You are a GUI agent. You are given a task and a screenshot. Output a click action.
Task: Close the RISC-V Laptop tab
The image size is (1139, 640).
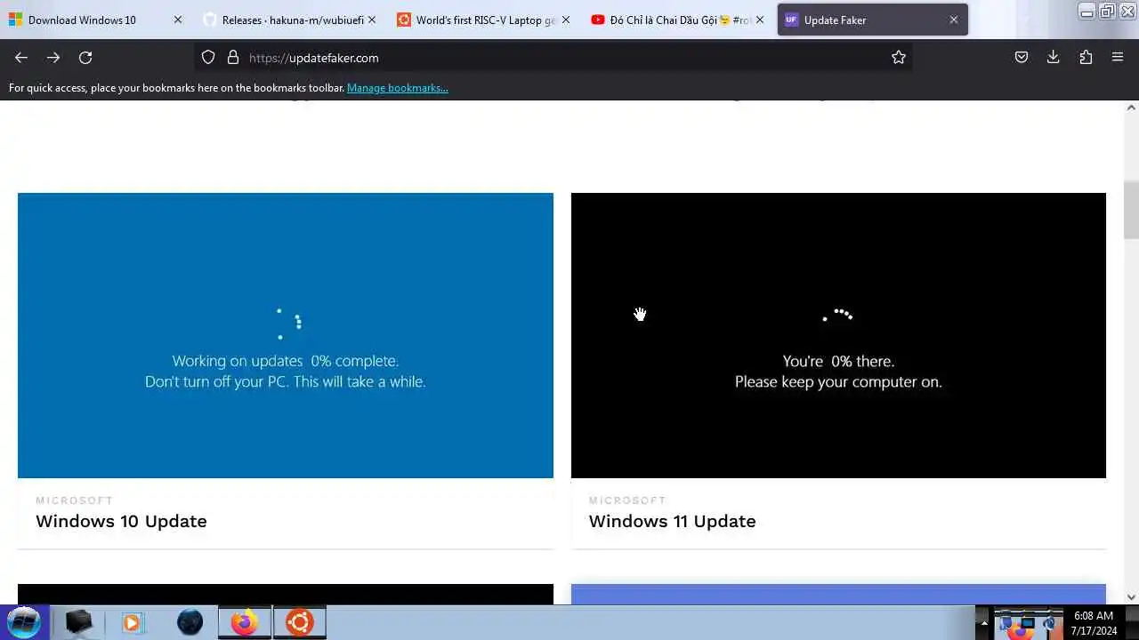pos(566,20)
